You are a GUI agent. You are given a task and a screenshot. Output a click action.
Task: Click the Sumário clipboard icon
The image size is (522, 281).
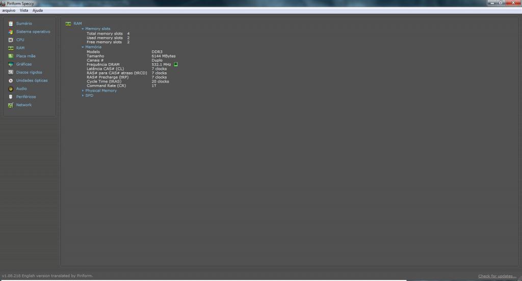tap(11, 23)
